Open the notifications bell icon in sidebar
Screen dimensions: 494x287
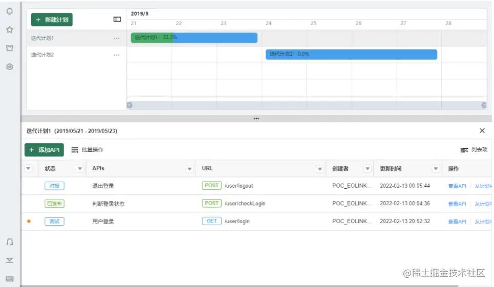click(x=10, y=11)
